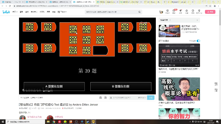Switch to the third browser tab
221x124 pixels.
[60, 2]
